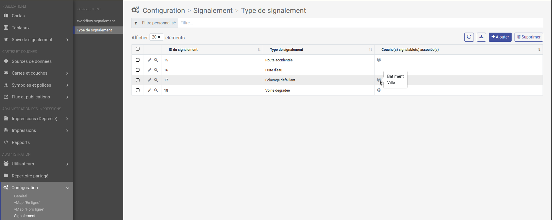Click Bâtiment in the layers tooltip
Image resolution: width=552 pixels, height=220 pixels.
395,76
